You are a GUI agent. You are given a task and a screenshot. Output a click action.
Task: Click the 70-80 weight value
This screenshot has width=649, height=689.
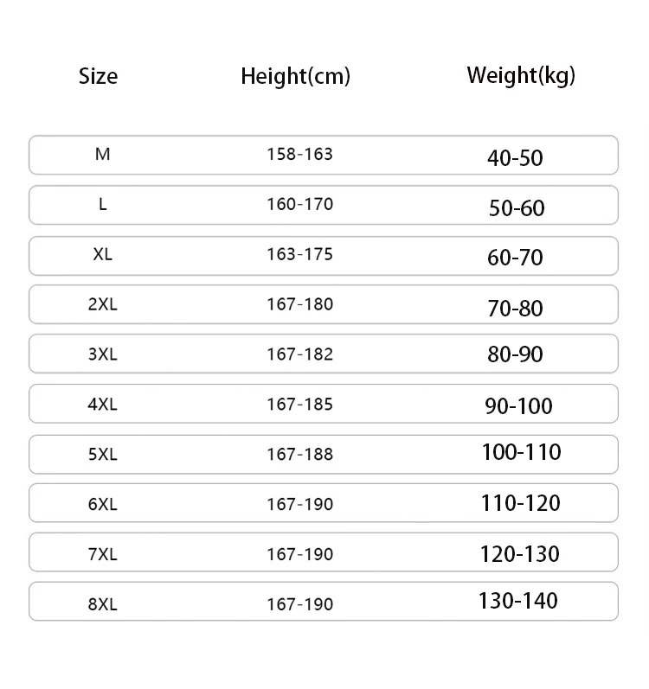point(515,309)
